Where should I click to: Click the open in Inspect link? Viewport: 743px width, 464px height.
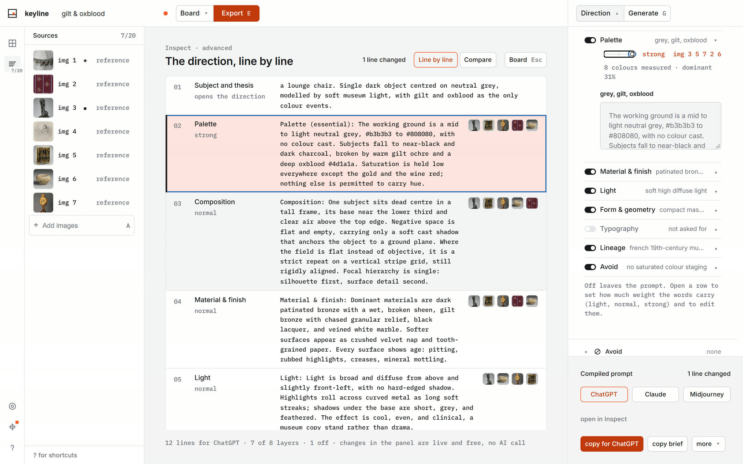click(603, 419)
